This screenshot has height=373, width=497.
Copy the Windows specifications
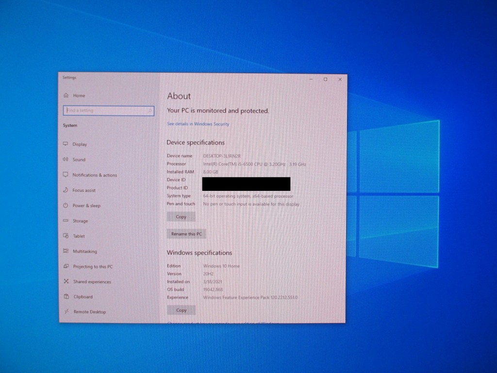(181, 310)
